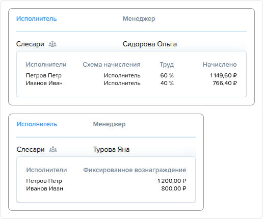The height and width of the screenshot is (219, 263).
Task: Click Петров Петр in the lower table
Action: click(x=44, y=181)
